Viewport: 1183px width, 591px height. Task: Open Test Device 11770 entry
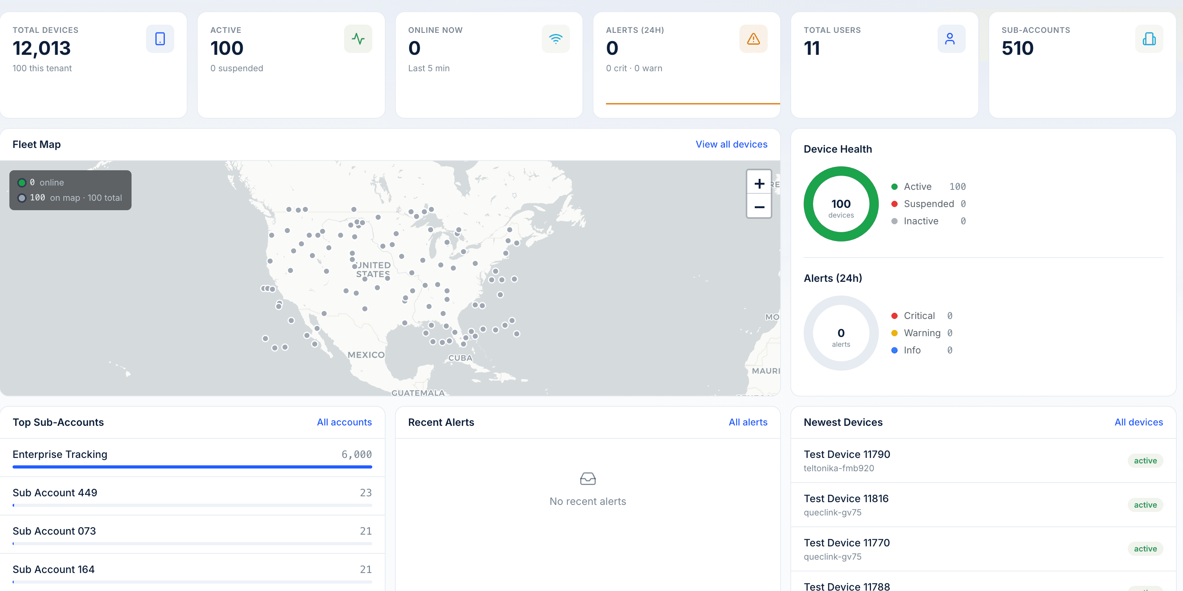tap(983, 549)
